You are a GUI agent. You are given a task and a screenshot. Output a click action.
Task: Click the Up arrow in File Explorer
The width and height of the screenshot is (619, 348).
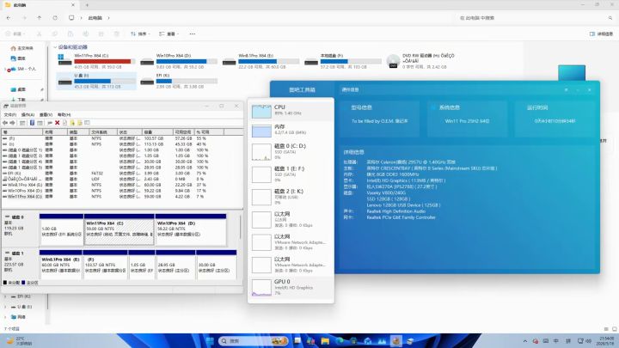pos(39,18)
